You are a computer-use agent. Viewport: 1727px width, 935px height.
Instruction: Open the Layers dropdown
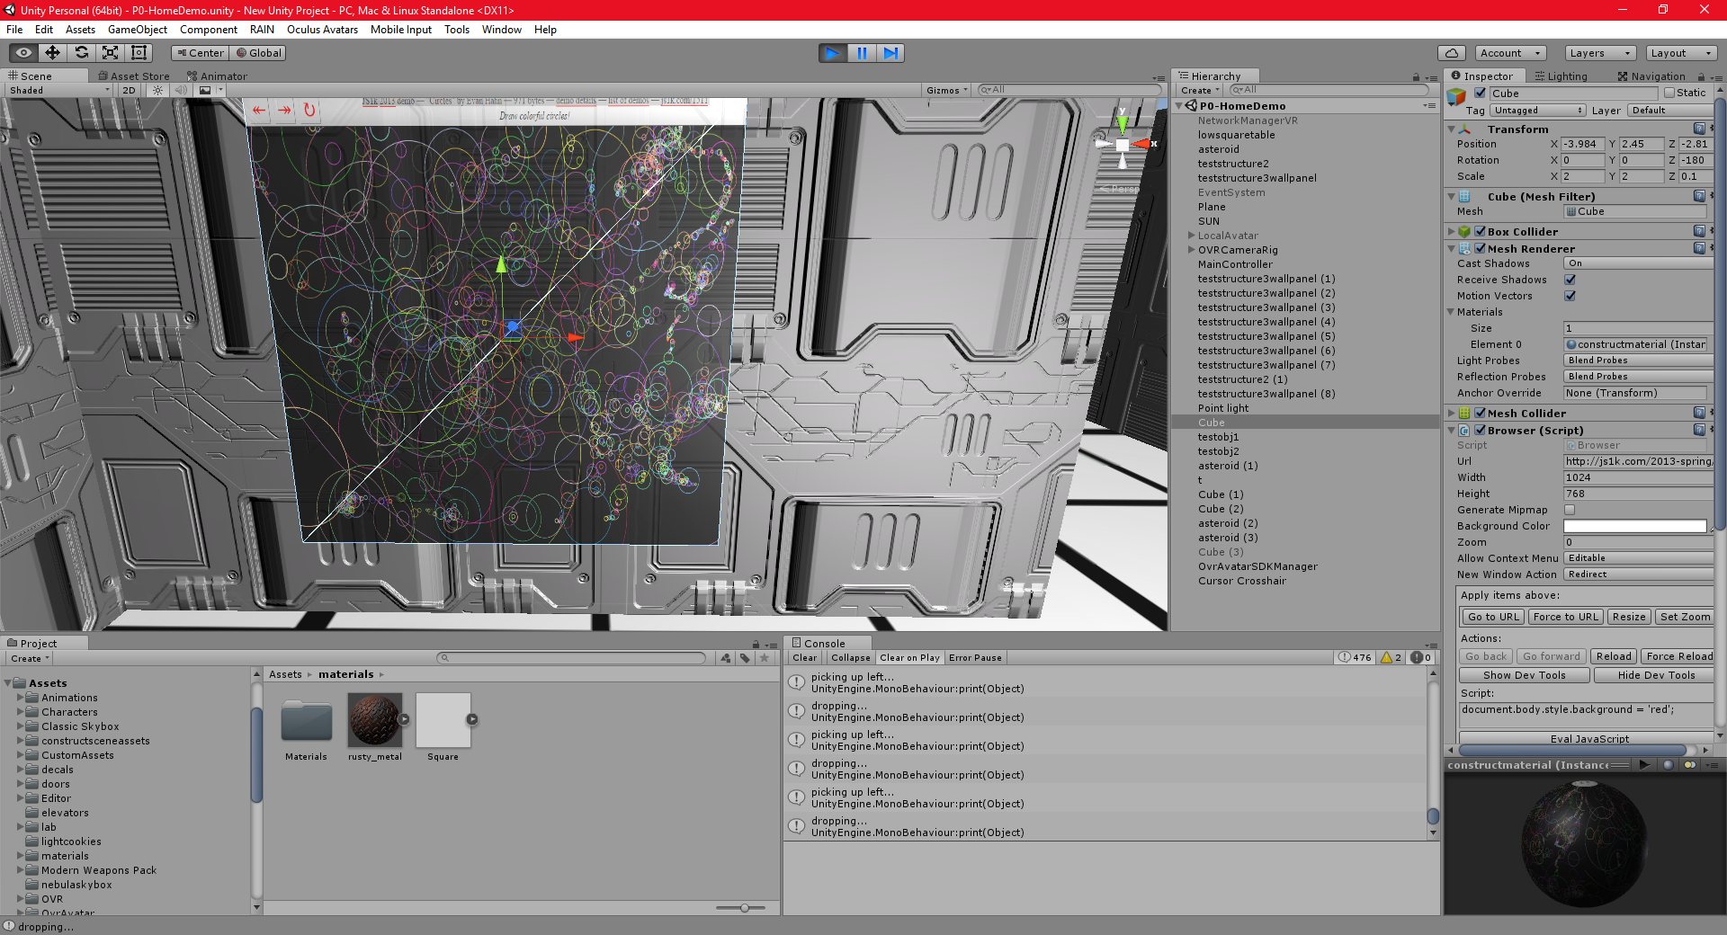tap(1600, 53)
